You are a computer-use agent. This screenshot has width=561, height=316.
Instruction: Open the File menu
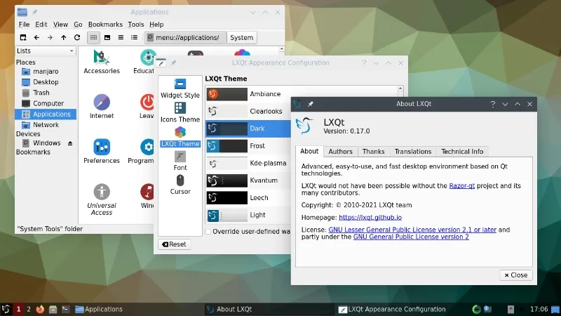coord(24,25)
